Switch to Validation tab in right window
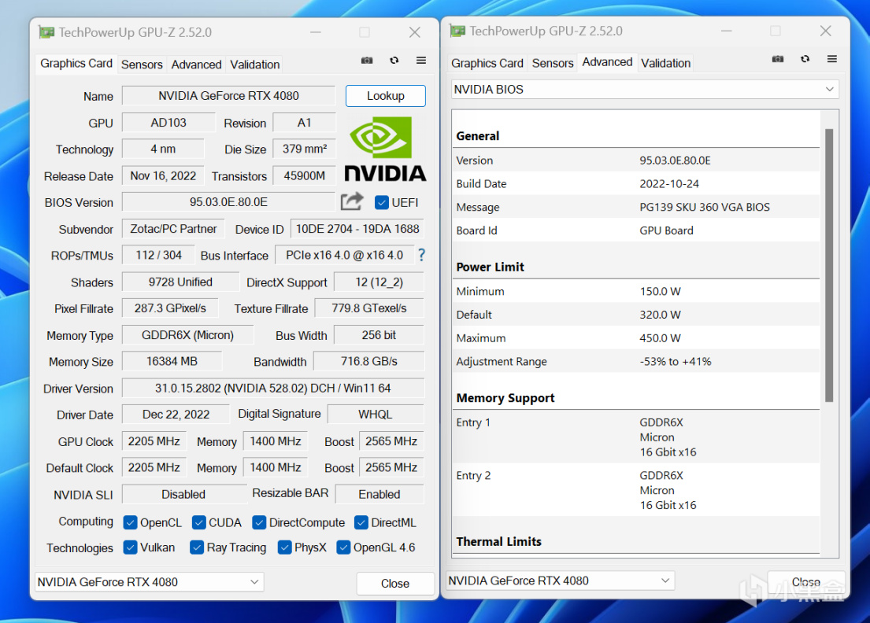This screenshot has width=870, height=623. pos(666,63)
